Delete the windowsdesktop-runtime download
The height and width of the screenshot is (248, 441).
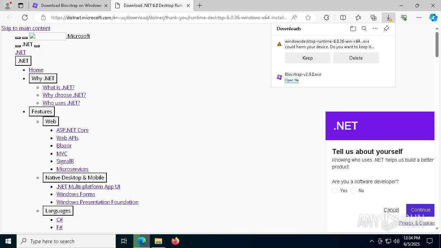[x=356, y=58]
